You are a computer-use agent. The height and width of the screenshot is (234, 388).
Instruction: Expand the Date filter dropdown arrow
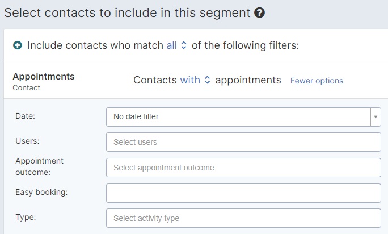pyautogui.click(x=376, y=117)
